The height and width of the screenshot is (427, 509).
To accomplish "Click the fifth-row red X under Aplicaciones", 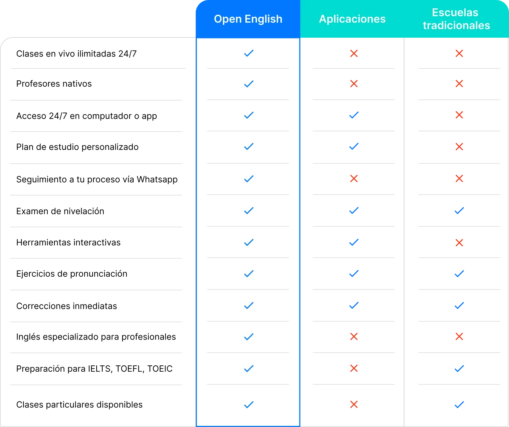I will (354, 179).
